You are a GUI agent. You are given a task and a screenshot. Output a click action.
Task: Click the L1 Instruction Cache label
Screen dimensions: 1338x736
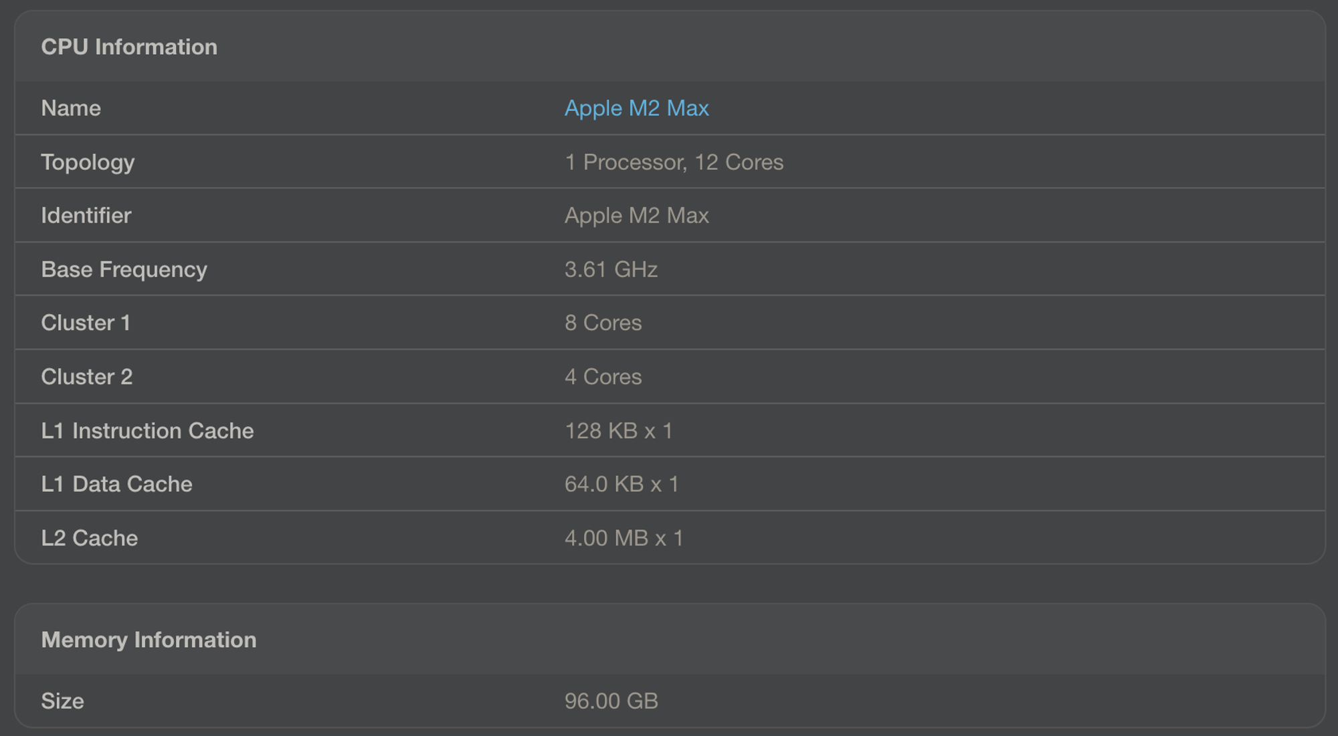(x=147, y=431)
